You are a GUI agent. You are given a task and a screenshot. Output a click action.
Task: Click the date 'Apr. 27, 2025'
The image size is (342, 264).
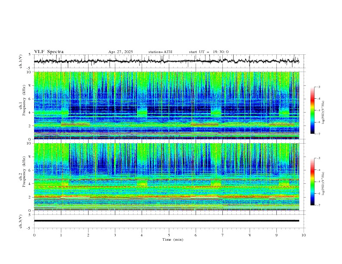tap(120, 52)
